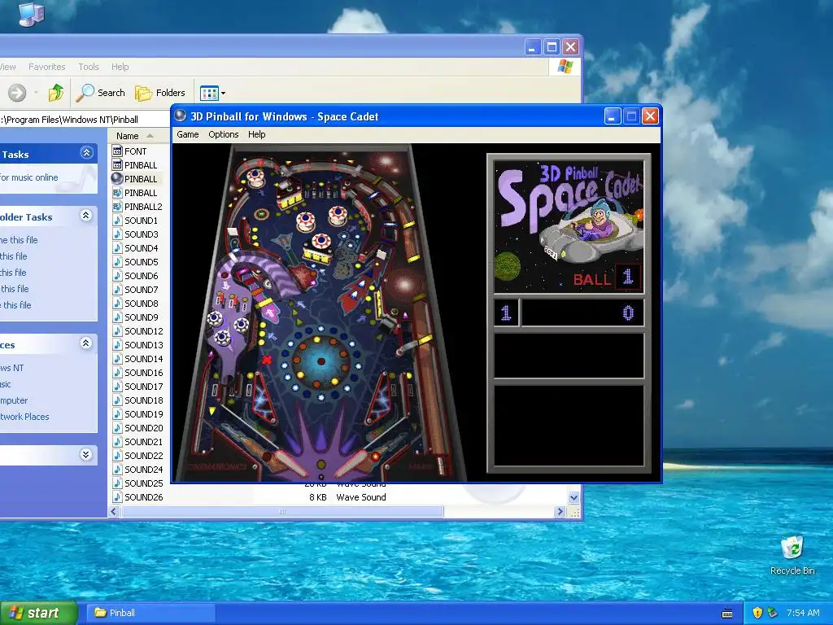Select the SOUND5 wave file
833x625 pixels.
pyautogui.click(x=135, y=261)
